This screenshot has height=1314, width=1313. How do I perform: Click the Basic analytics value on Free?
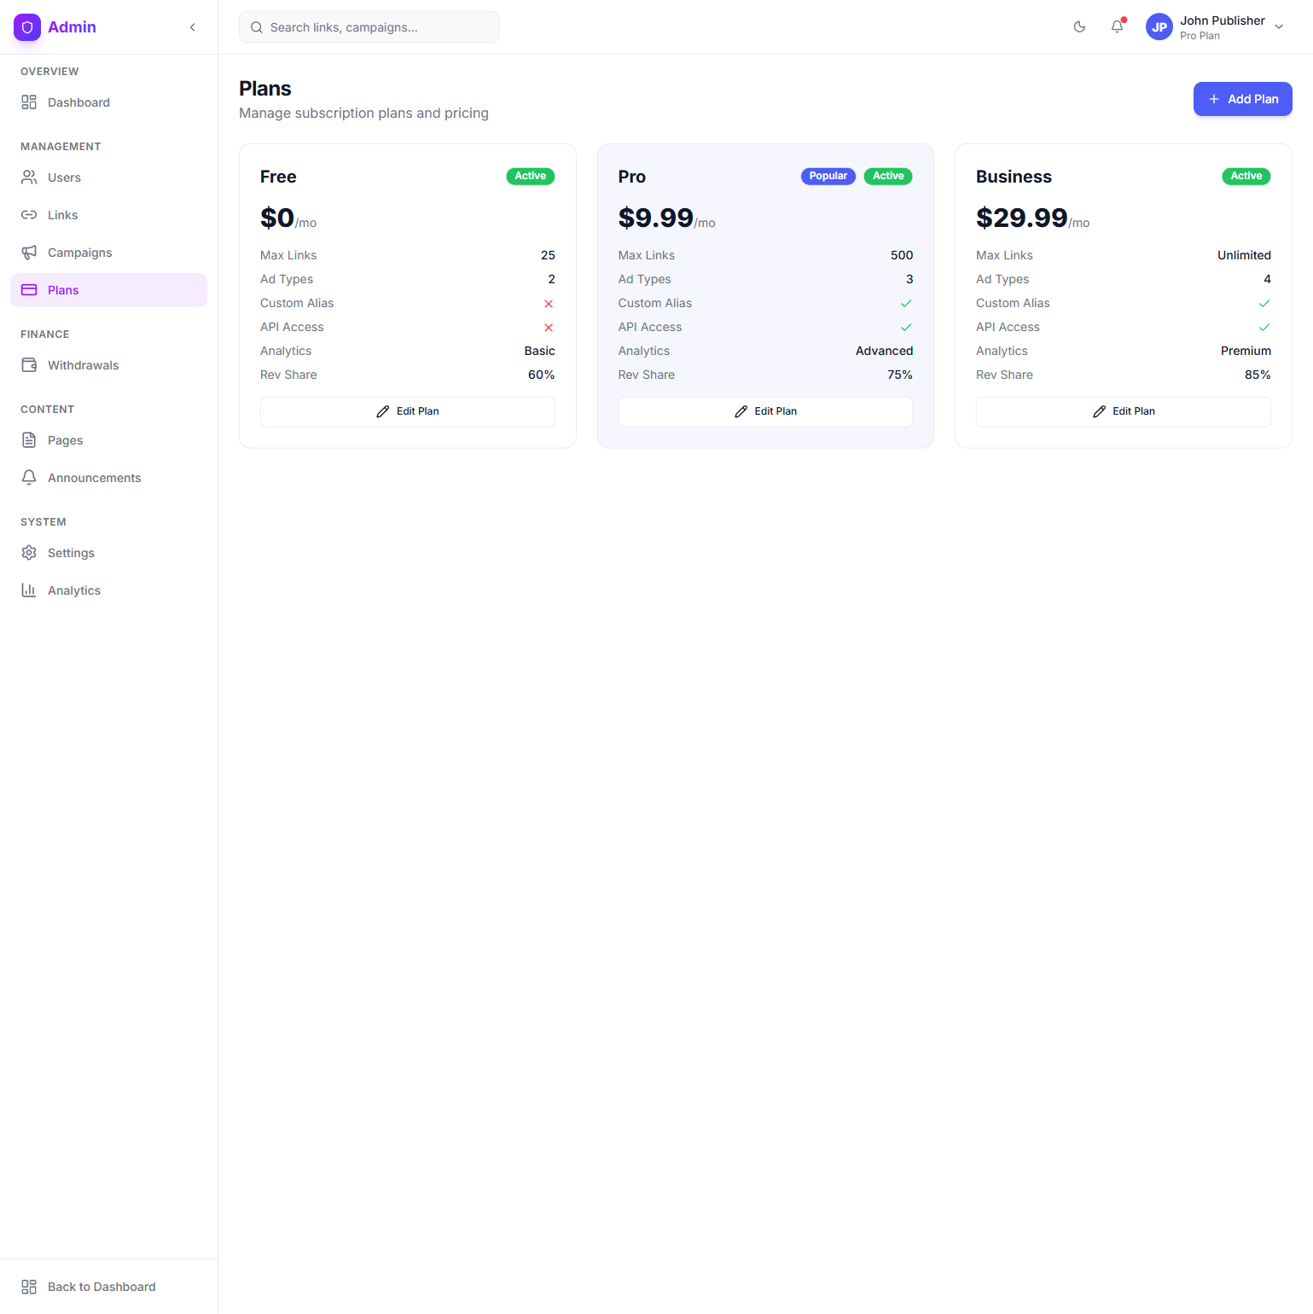pyautogui.click(x=539, y=351)
